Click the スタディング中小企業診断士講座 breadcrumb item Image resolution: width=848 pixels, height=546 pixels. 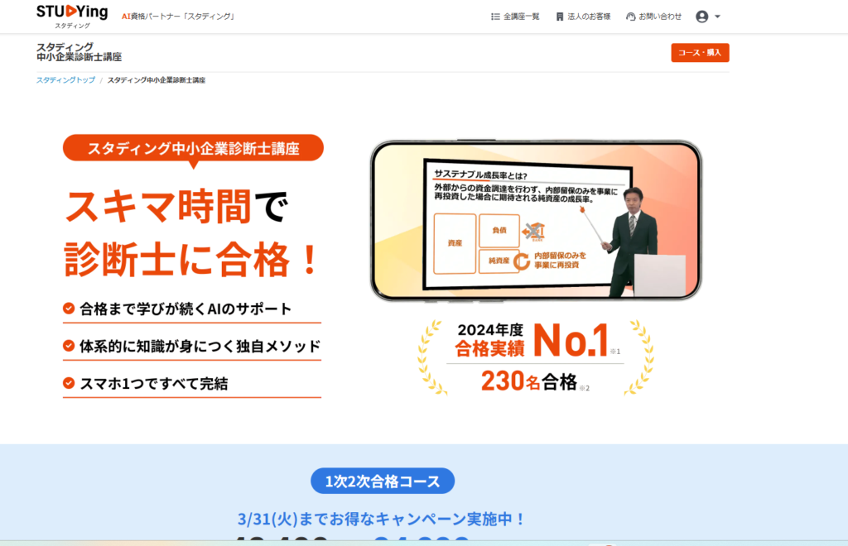(157, 80)
